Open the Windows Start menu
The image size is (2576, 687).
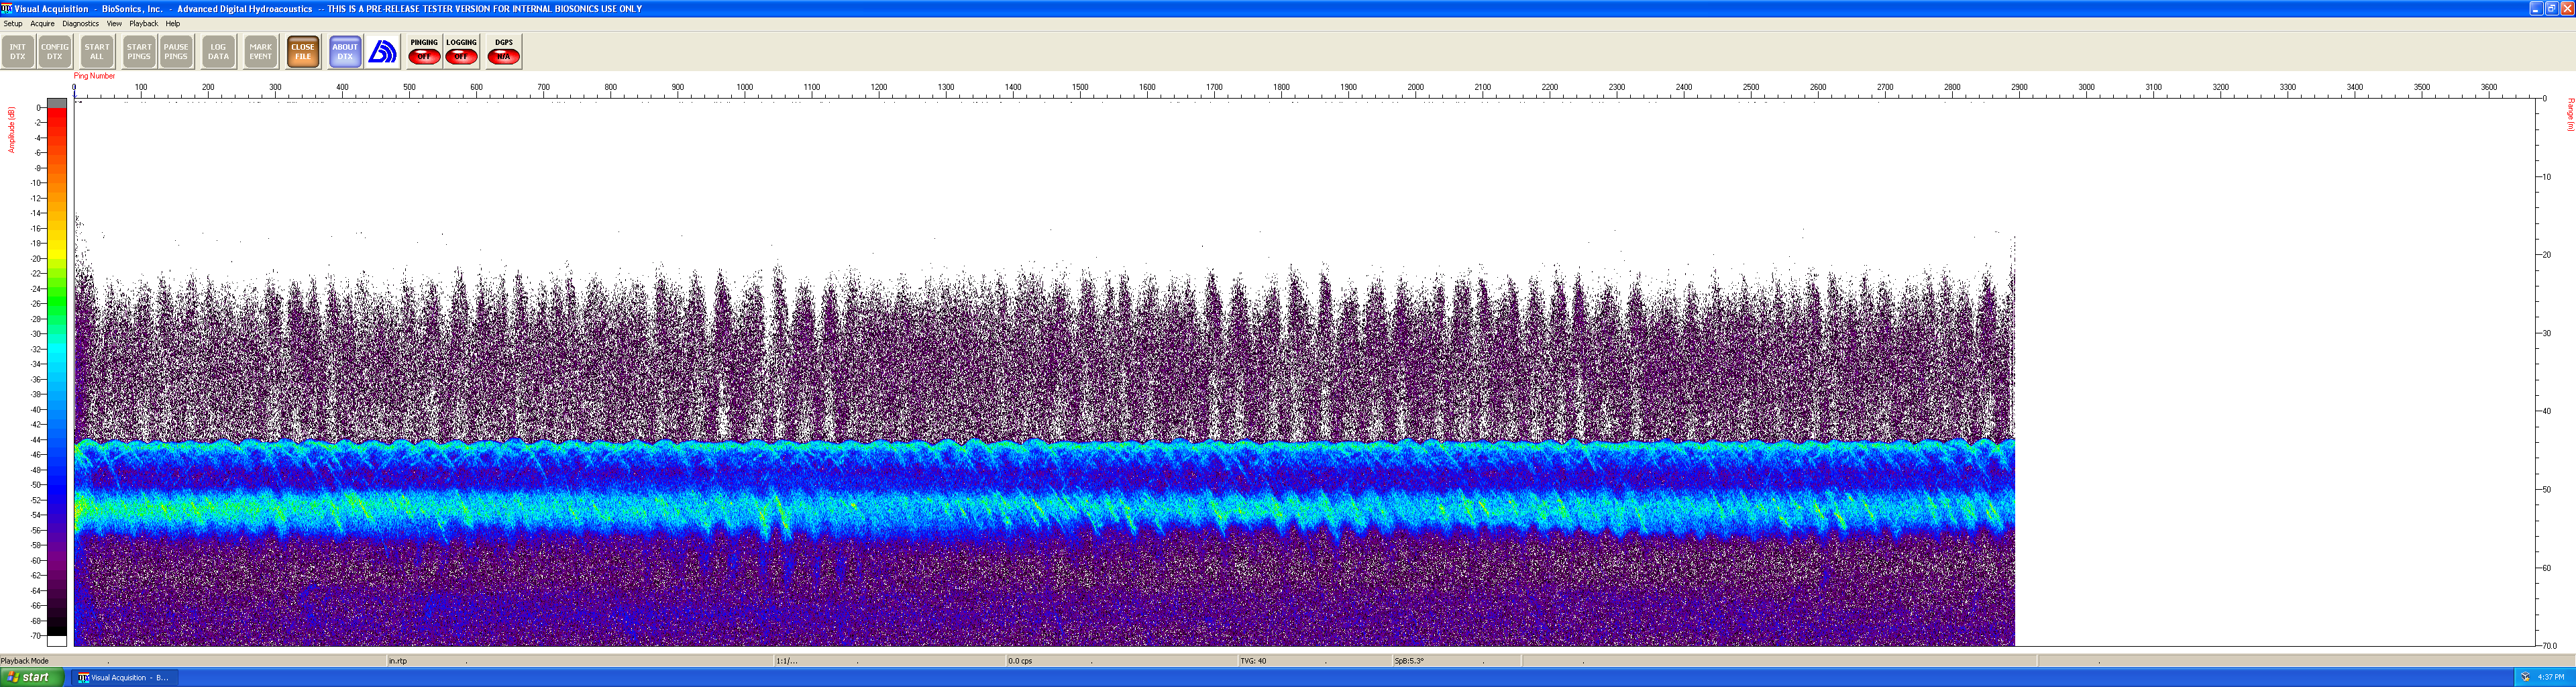[32, 677]
